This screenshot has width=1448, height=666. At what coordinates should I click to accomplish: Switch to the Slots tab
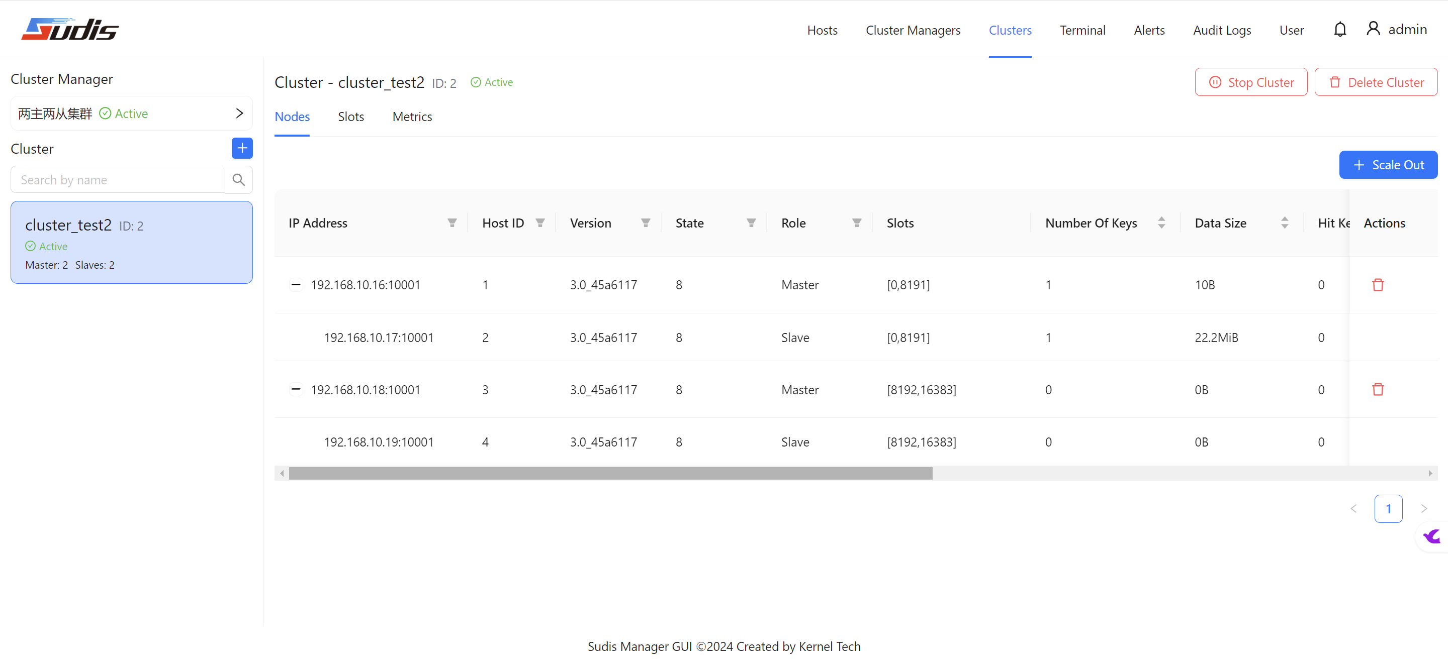pyautogui.click(x=351, y=117)
